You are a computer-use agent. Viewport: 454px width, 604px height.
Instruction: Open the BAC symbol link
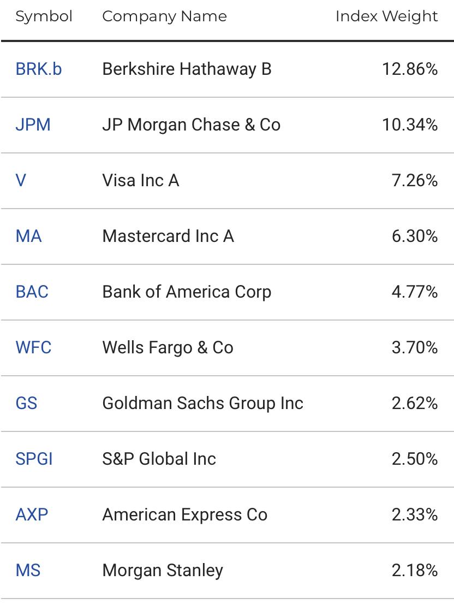click(x=32, y=292)
